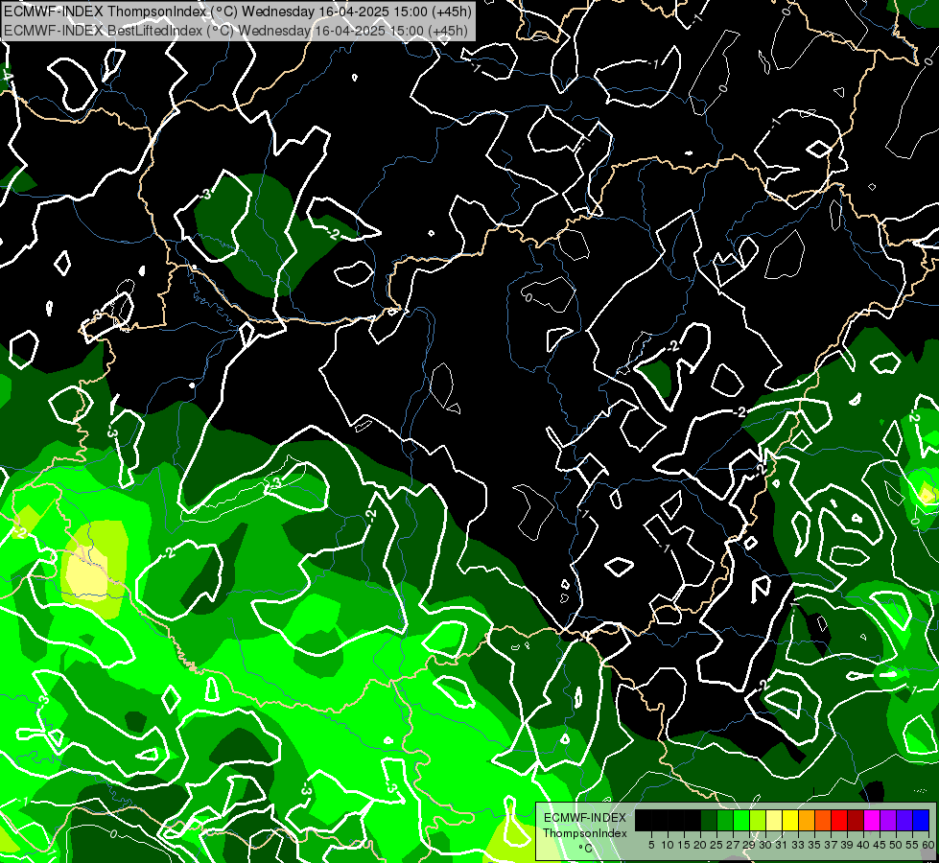This screenshot has width=939, height=863.
Task: Click legend scale value 30
Action: (765, 845)
